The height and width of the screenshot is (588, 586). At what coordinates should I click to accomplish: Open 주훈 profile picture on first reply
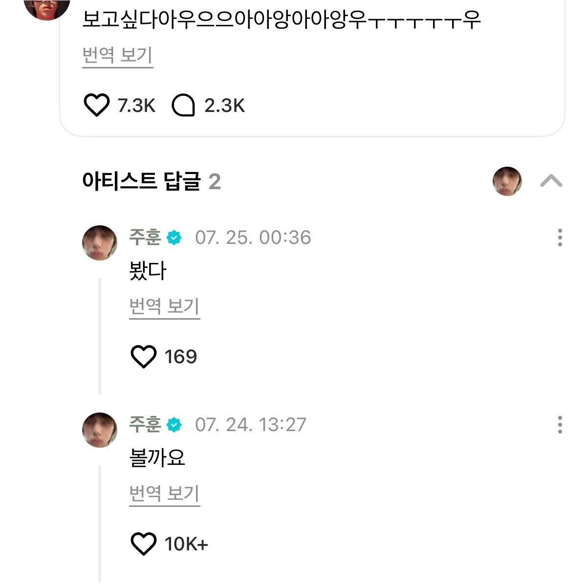[x=100, y=243]
